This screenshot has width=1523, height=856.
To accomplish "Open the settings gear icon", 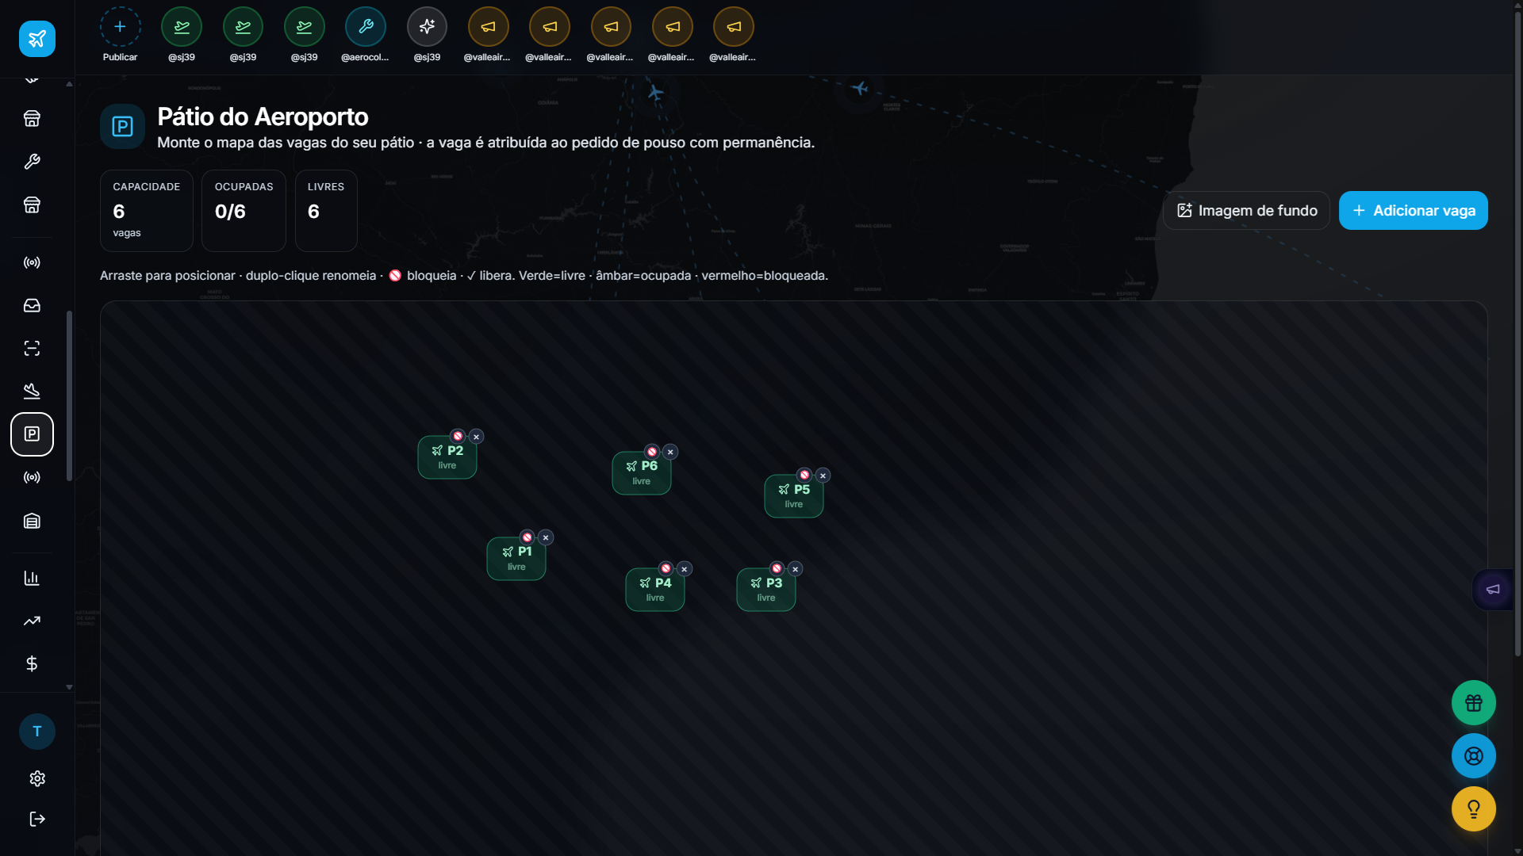I will click(37, 778).
